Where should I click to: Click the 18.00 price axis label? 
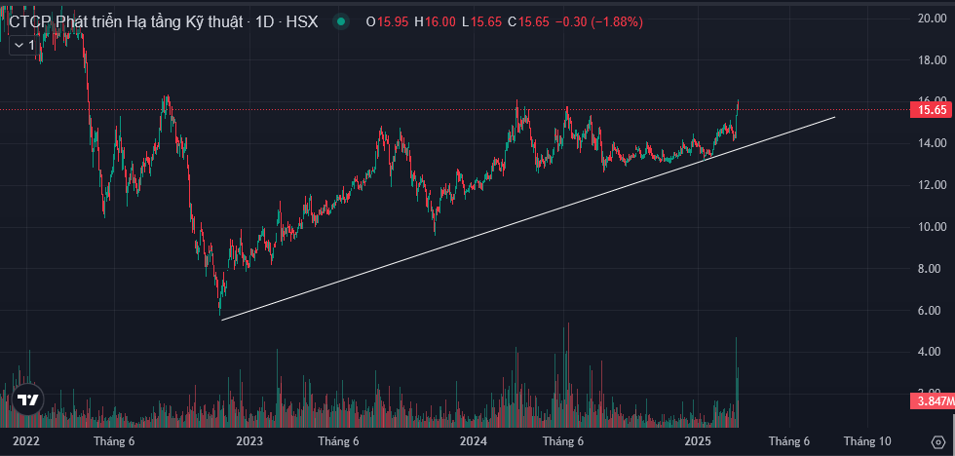click(932, 60)
